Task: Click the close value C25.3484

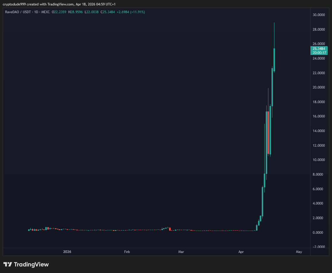Action: tap(108, 12)
